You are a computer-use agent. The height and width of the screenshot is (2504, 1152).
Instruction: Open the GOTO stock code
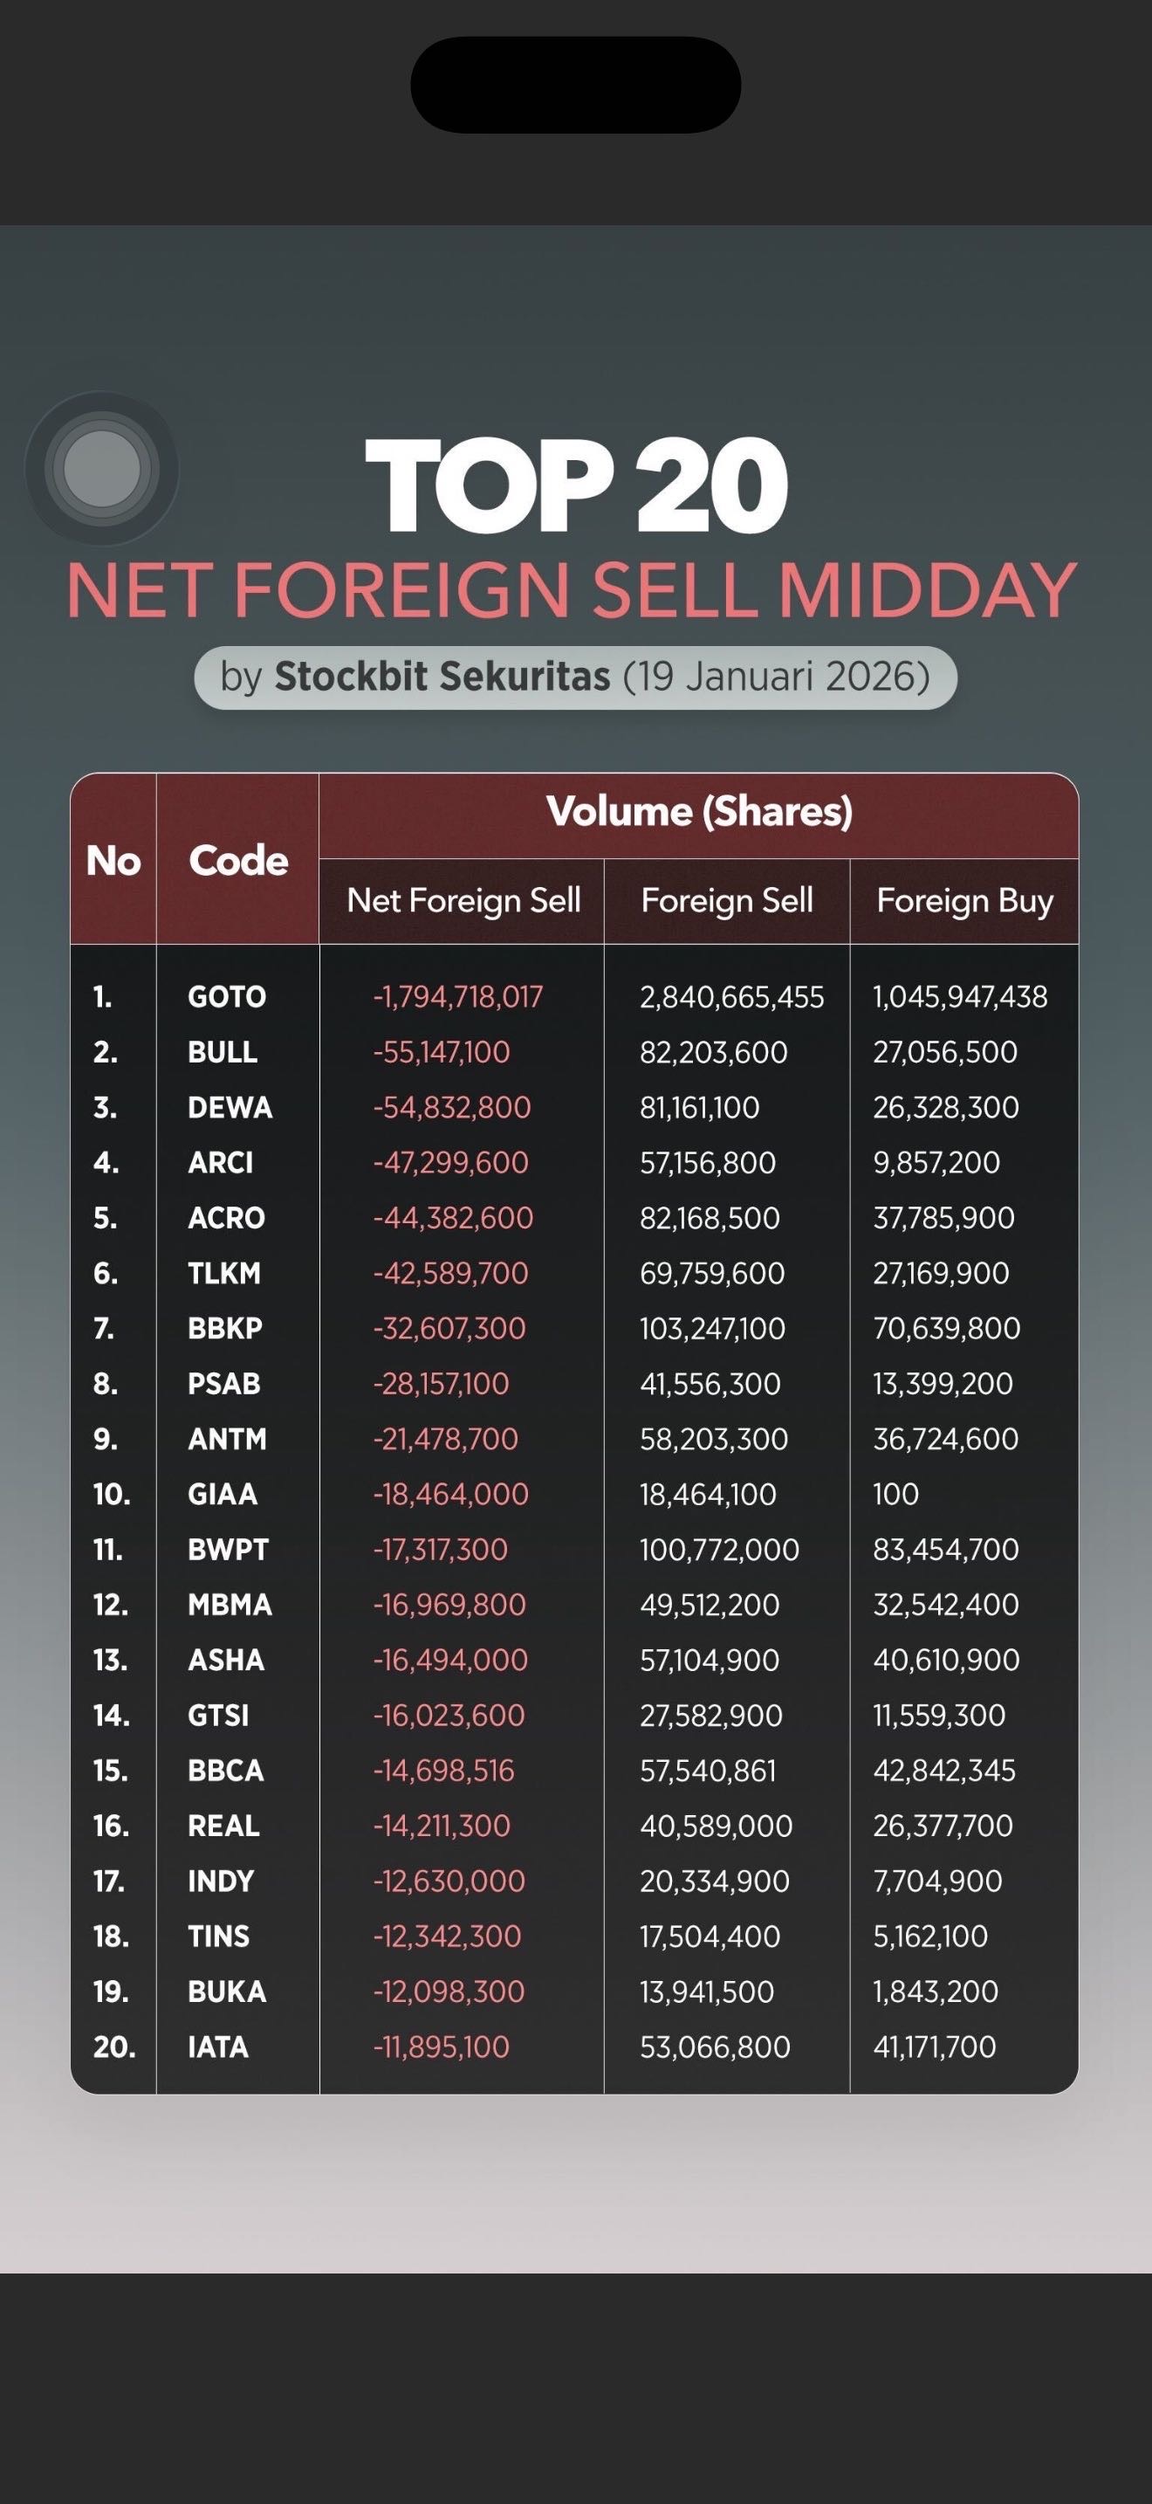click(x=226, y=997)
